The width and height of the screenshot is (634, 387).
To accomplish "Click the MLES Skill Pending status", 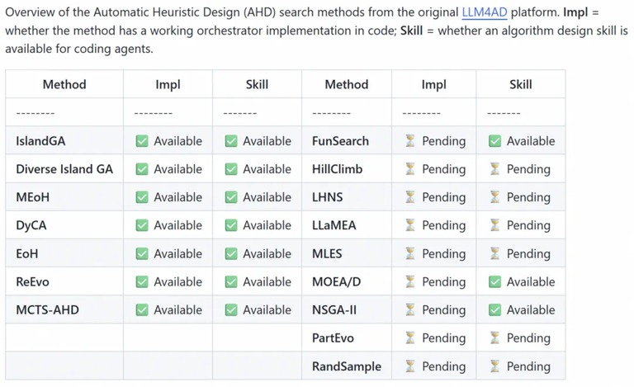I will point(520,253).
